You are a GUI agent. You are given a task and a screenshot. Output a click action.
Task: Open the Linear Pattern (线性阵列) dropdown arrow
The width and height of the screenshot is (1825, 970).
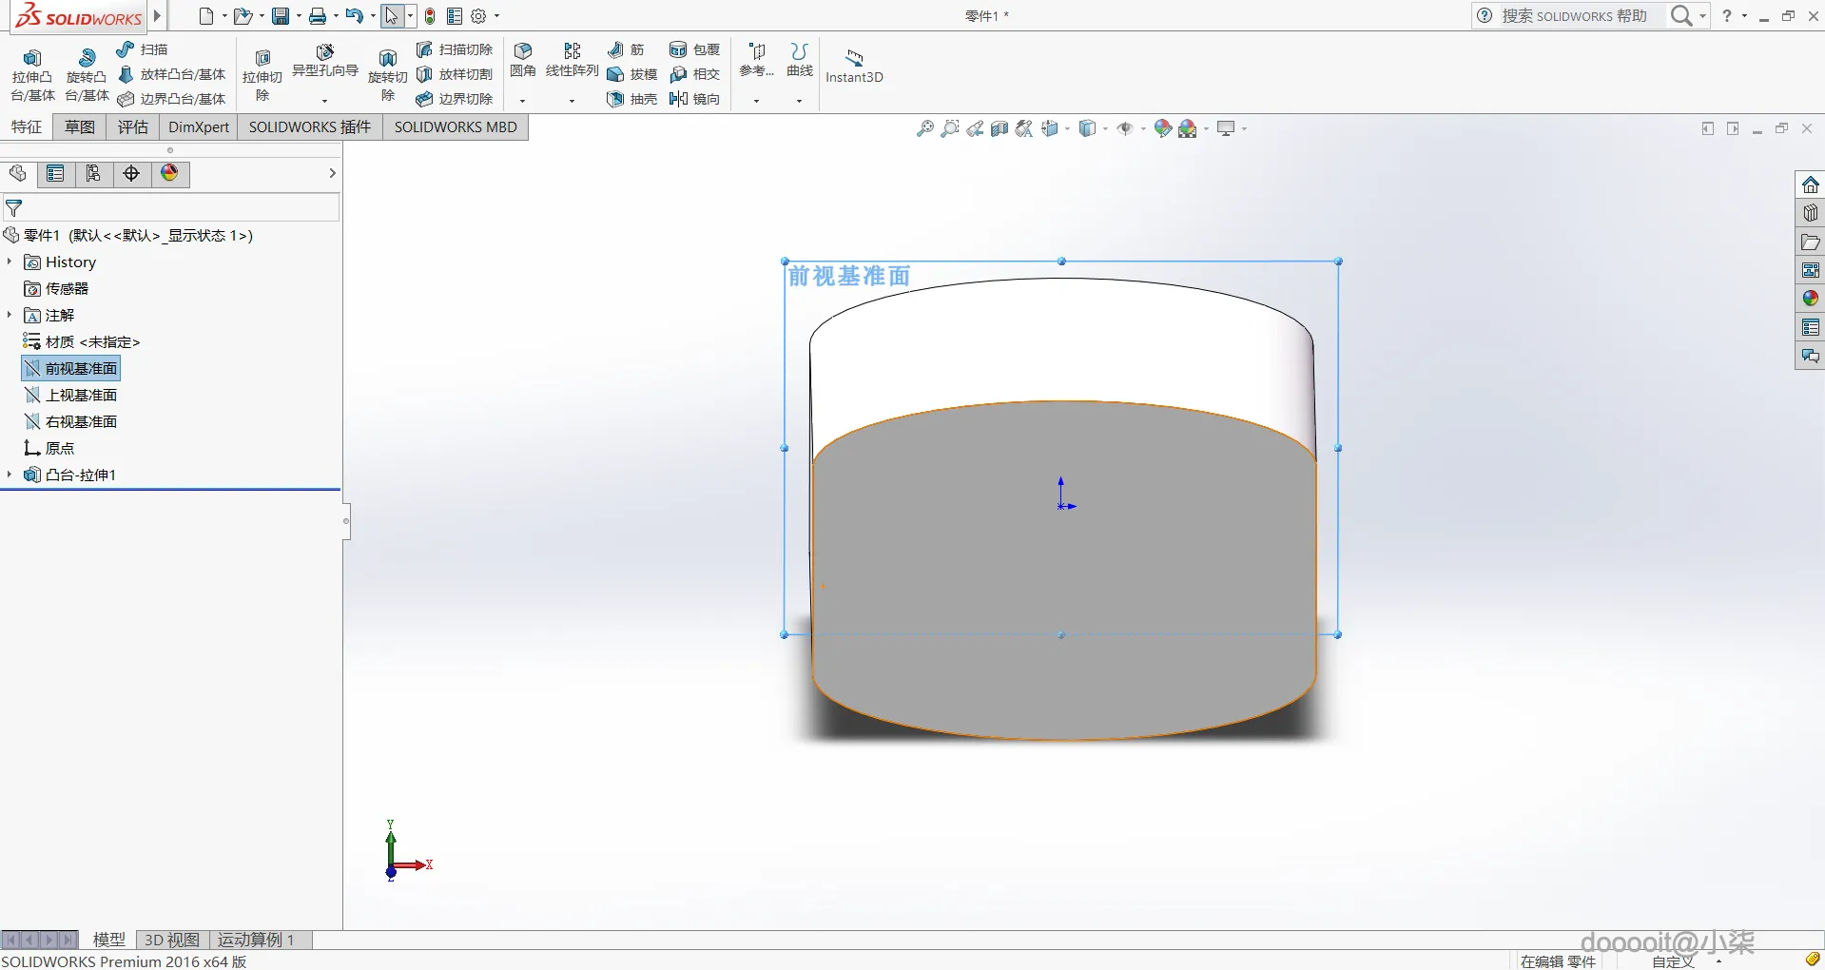coord(572,101)
